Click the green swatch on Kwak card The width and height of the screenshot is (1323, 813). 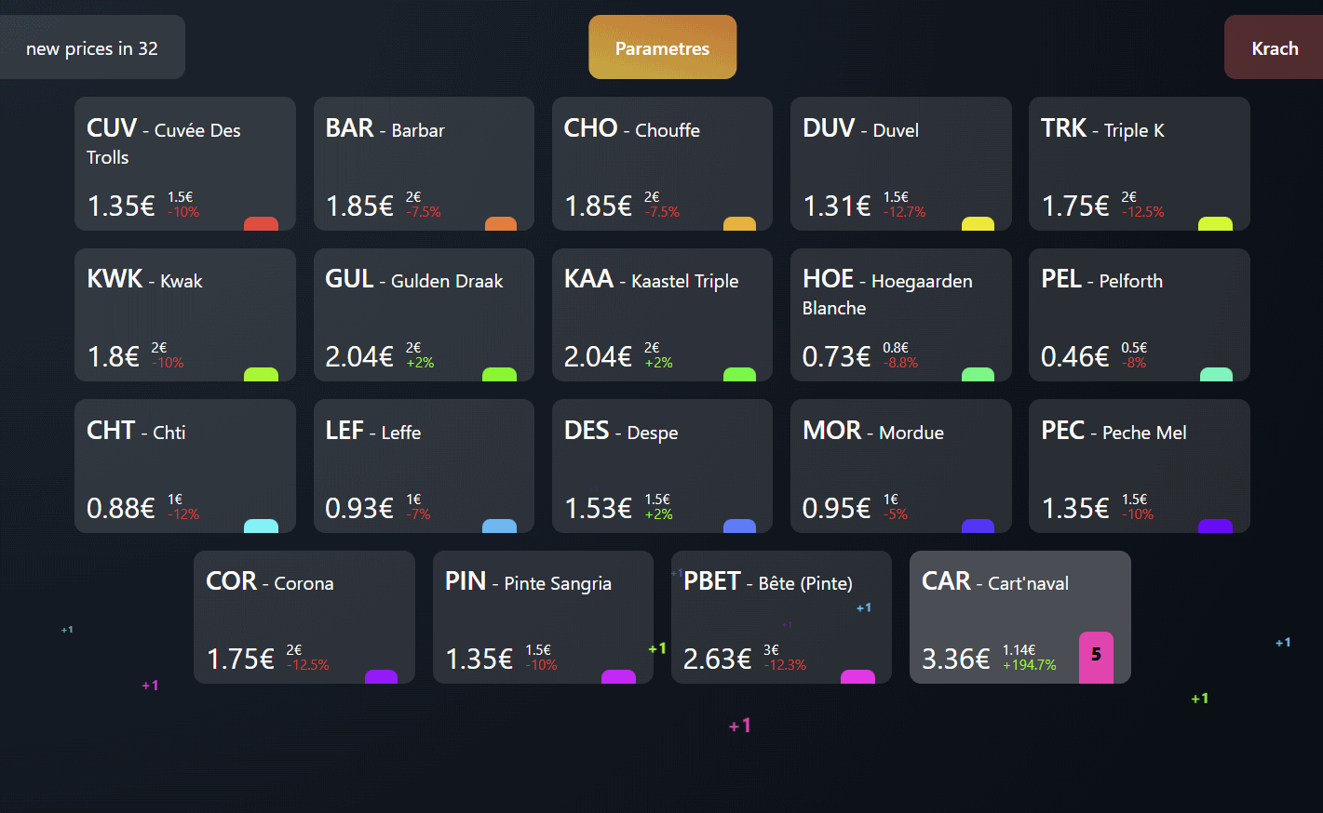click(261, 375)
